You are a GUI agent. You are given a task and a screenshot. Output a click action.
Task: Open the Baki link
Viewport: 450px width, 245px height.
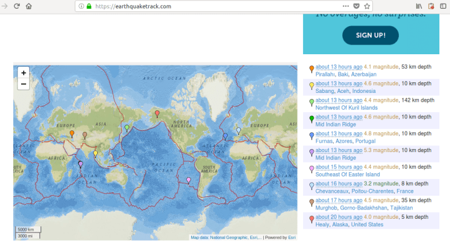click(343, 74)
